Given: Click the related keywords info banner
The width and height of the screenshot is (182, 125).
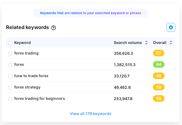Looking at the screenshot, I should pyautogui.click(x=90, y=13).
